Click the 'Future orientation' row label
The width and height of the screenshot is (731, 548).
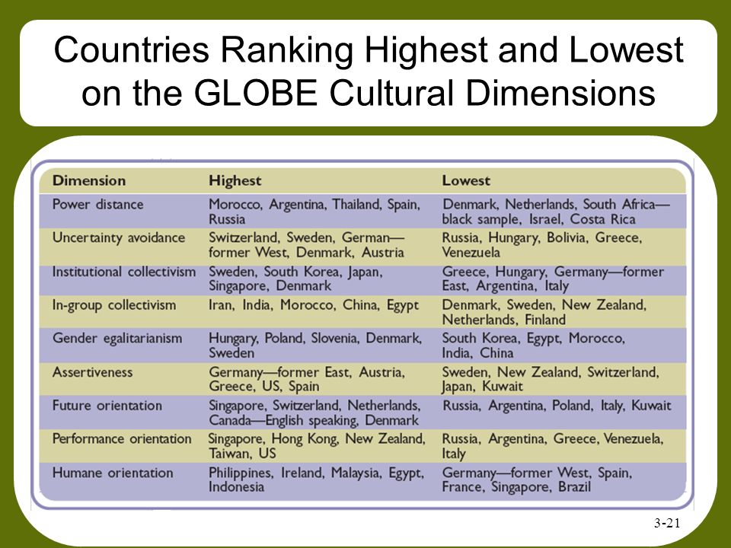(107, 406)
